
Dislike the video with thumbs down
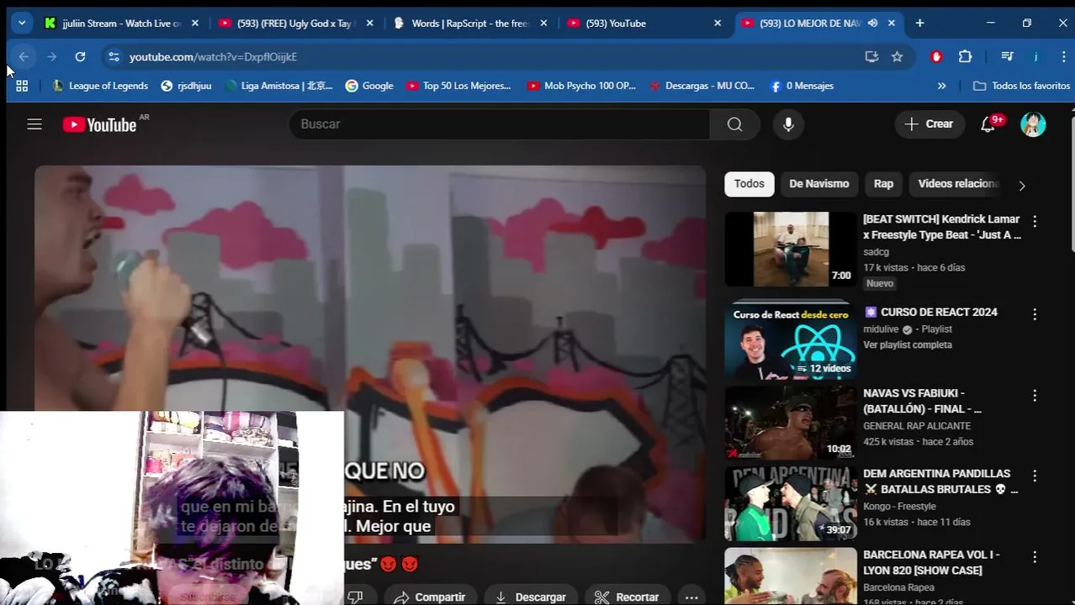[x=355, y=597]
